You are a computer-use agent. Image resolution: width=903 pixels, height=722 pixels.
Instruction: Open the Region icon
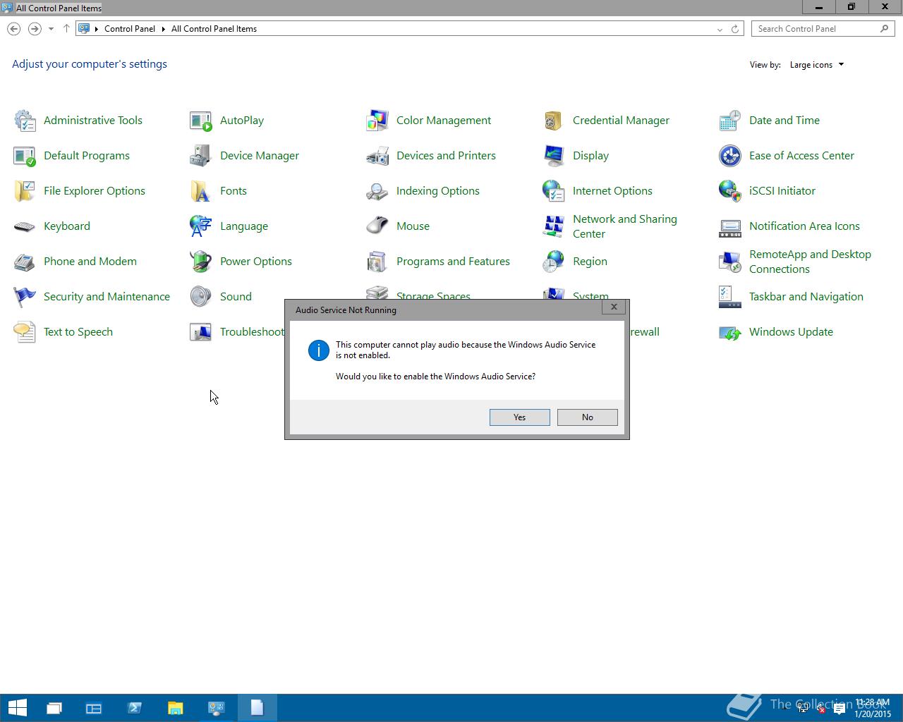[x=554, y=262]
